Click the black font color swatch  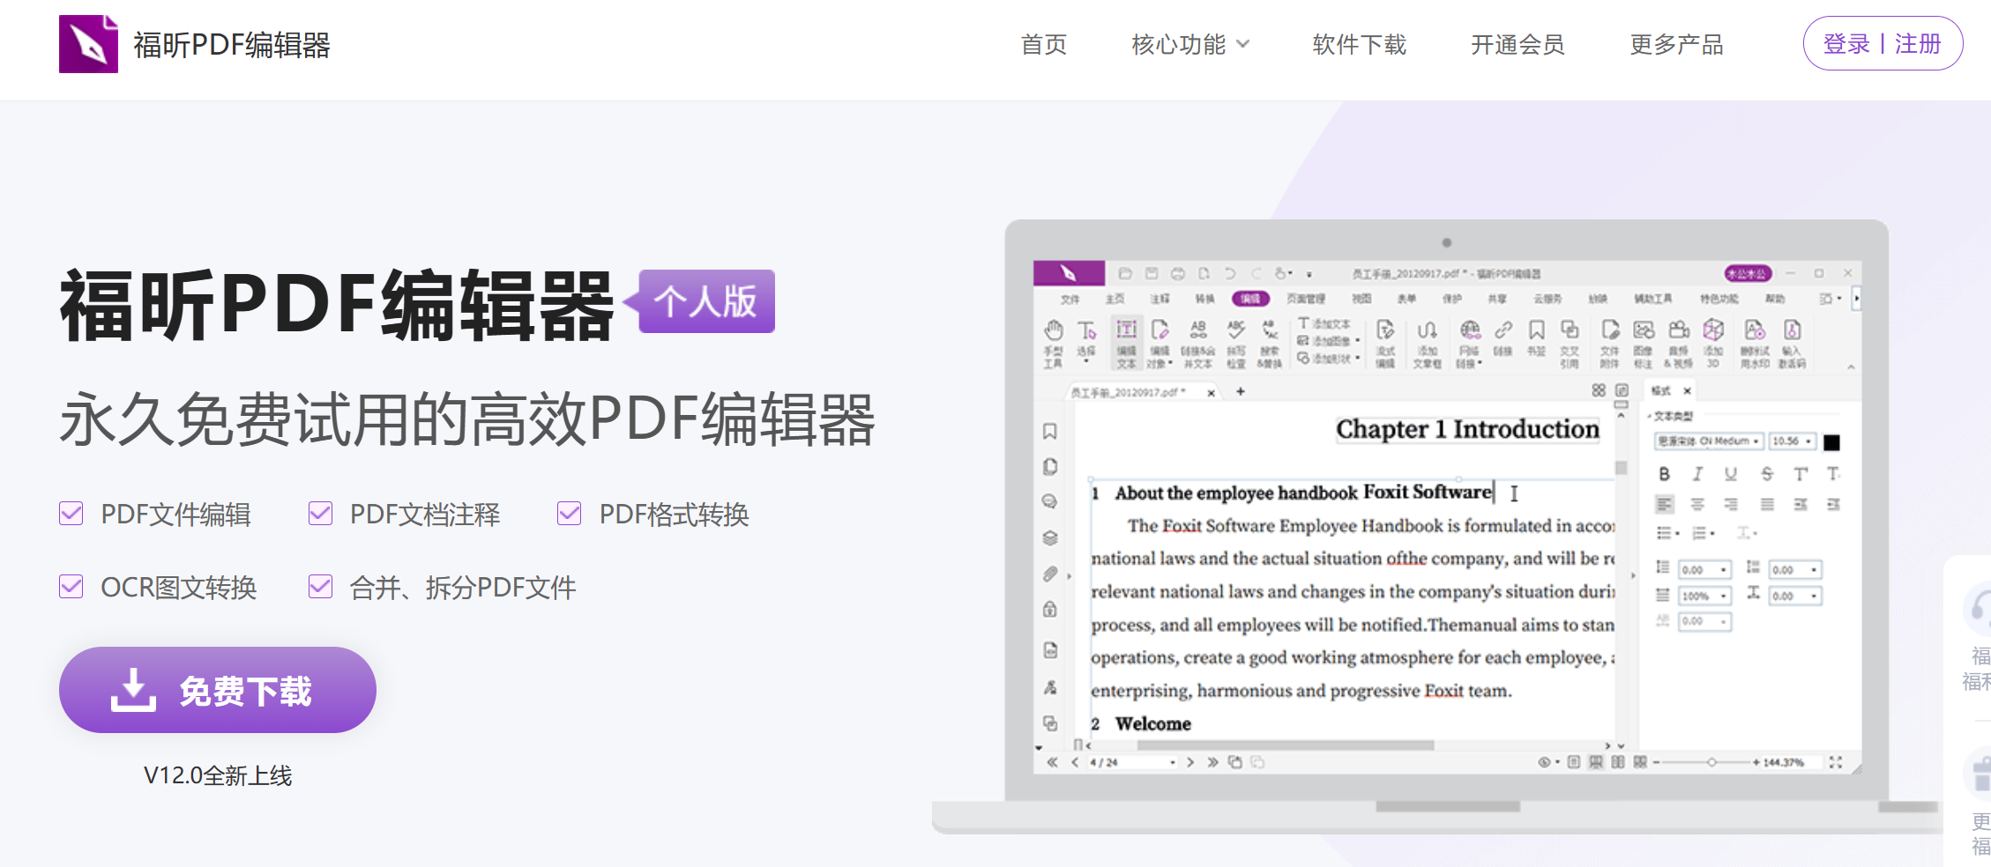click(1831, 441)
